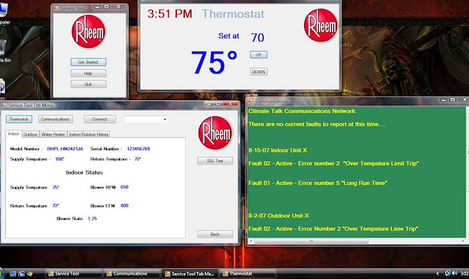The image size is (469, 279).
Task: Click Switch between windows quick launch icon
Action: pos(21,274)
